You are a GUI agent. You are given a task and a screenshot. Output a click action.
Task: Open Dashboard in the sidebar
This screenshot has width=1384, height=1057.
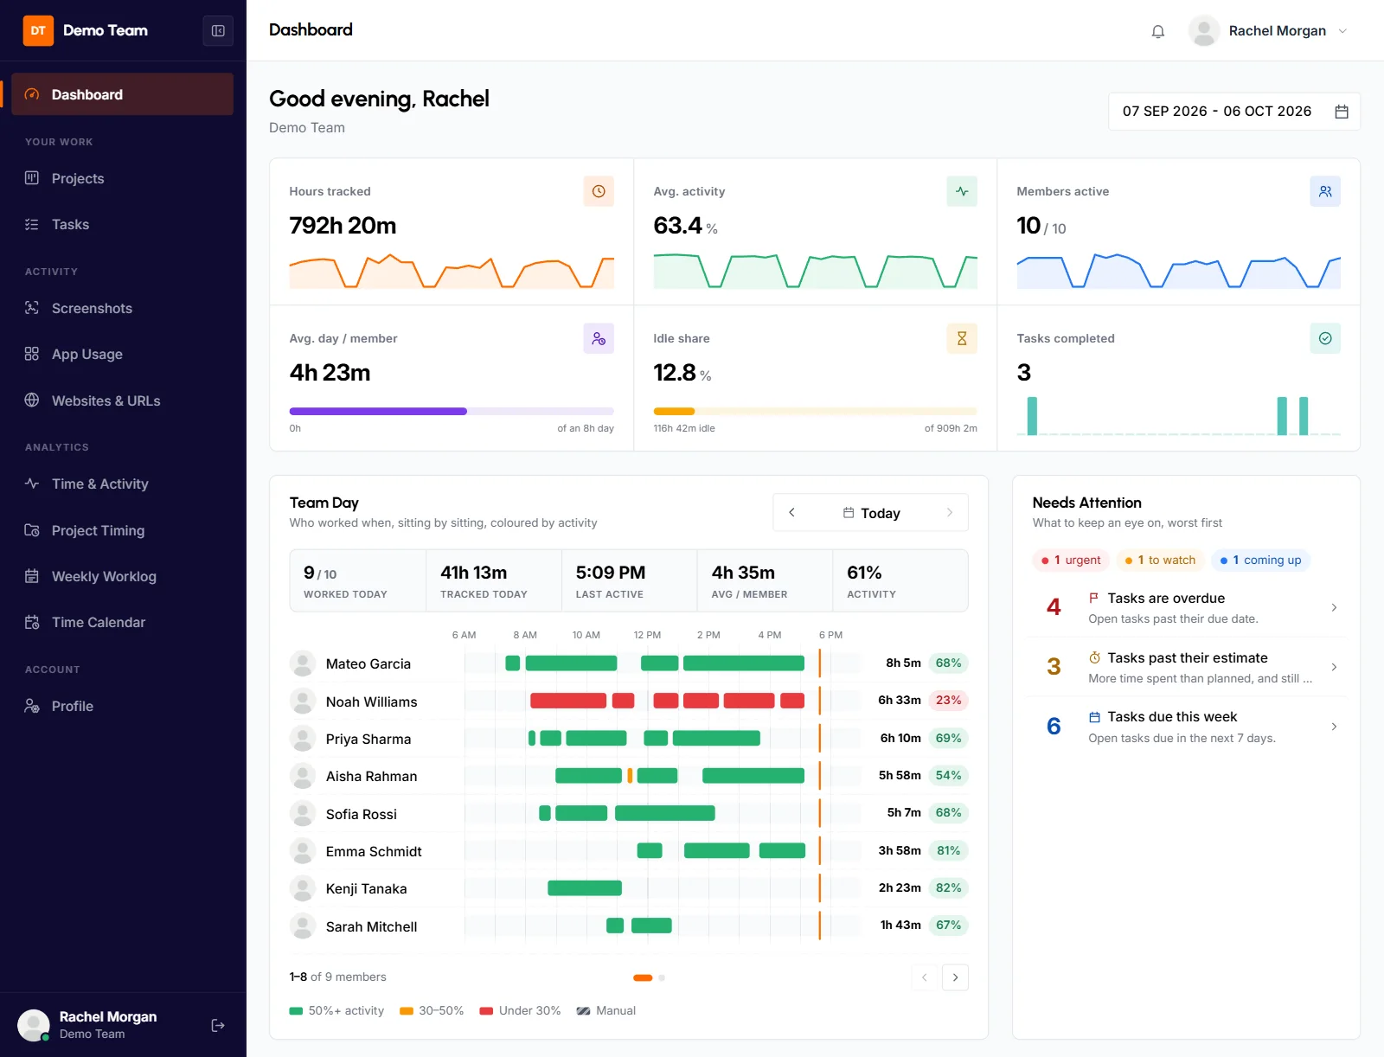pos(122,94)
